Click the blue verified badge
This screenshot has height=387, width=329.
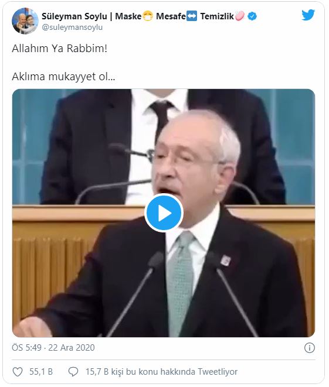[252, 16]
